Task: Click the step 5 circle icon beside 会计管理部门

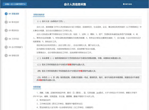Action: pyautogui.click(x=6, y=47)
